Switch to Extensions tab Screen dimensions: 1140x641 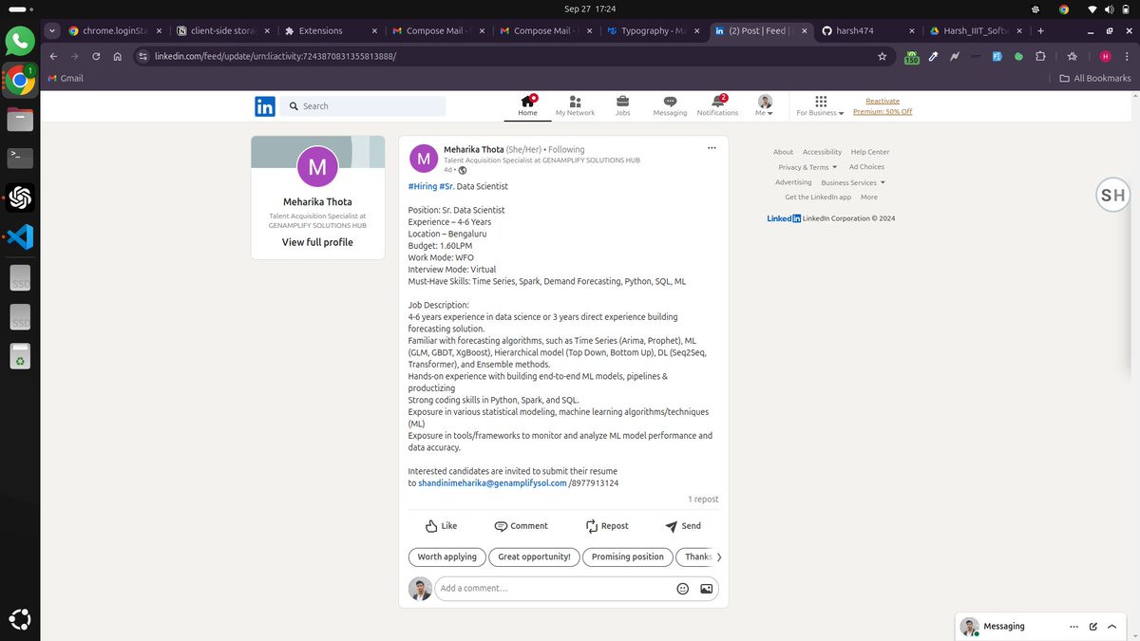pyautogui.click(x=332, y=30)
